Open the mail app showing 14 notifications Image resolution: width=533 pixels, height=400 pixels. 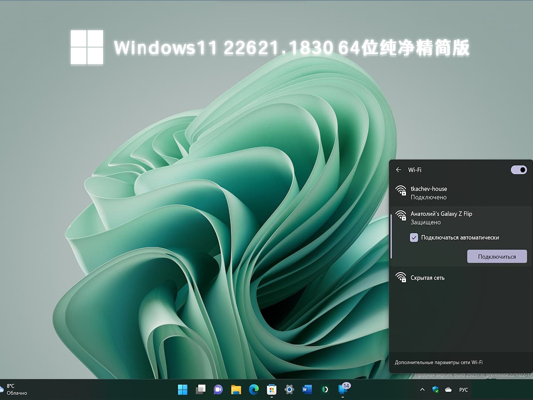[344, 390]
